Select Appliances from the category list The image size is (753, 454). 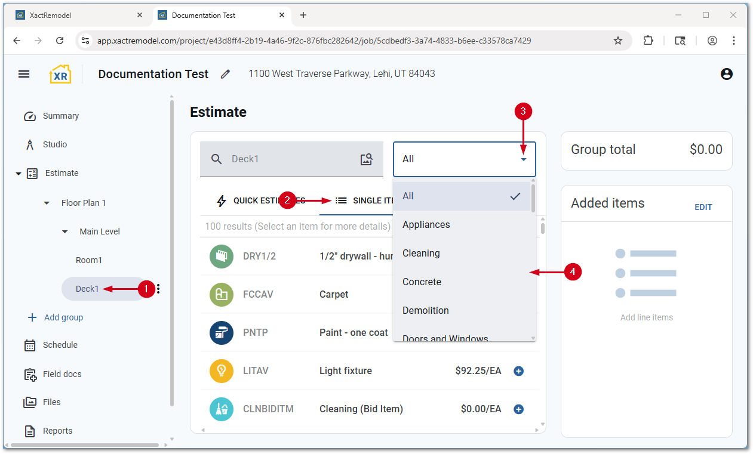(426, 224)
